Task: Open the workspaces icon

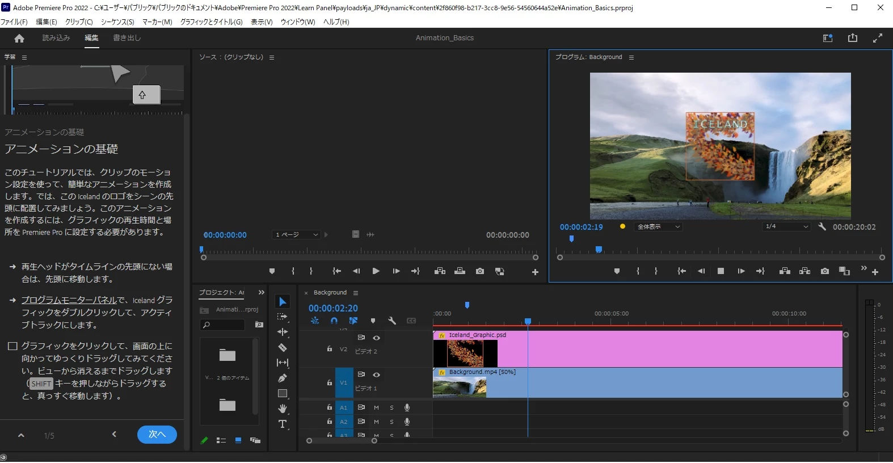Action: click(x=828, y=38)
